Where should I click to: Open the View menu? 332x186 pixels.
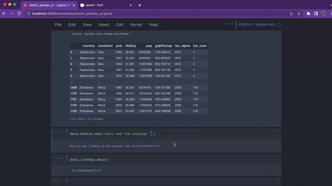87,25
